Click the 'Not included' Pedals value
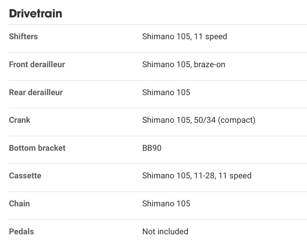 tap(165, 232)
